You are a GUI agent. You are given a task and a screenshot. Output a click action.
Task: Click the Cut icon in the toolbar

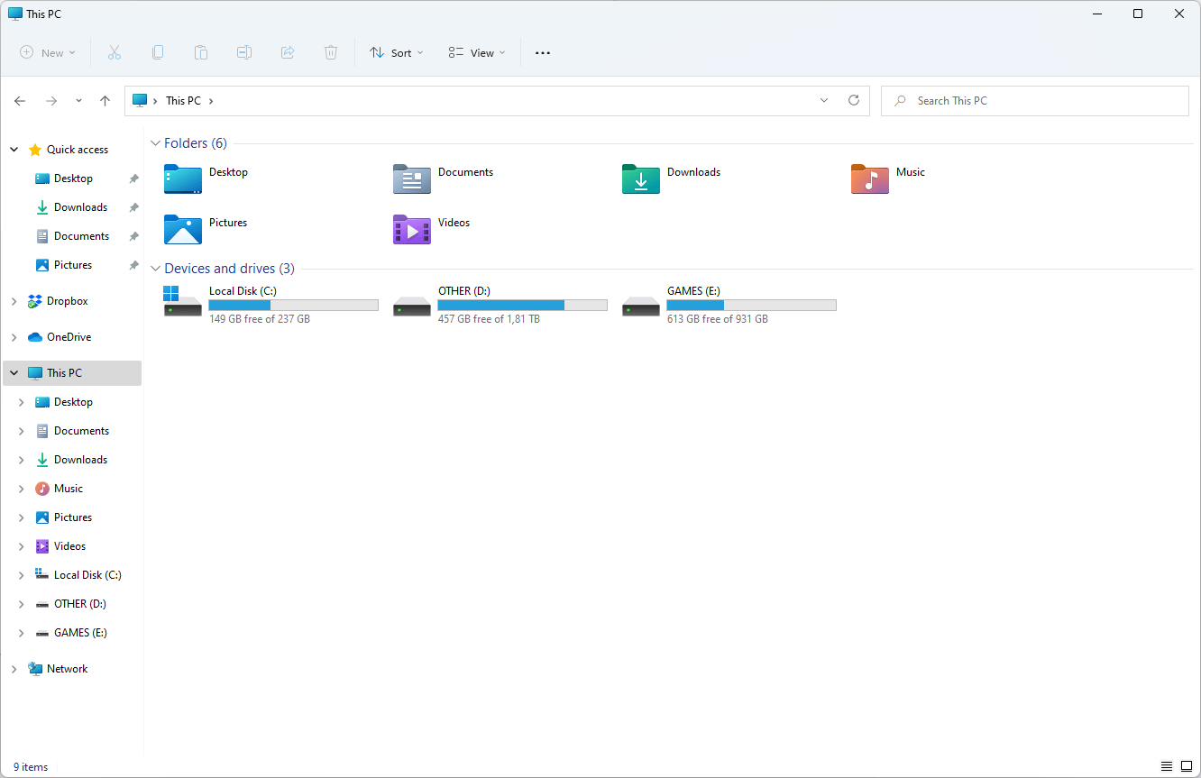tap(115, 52)
